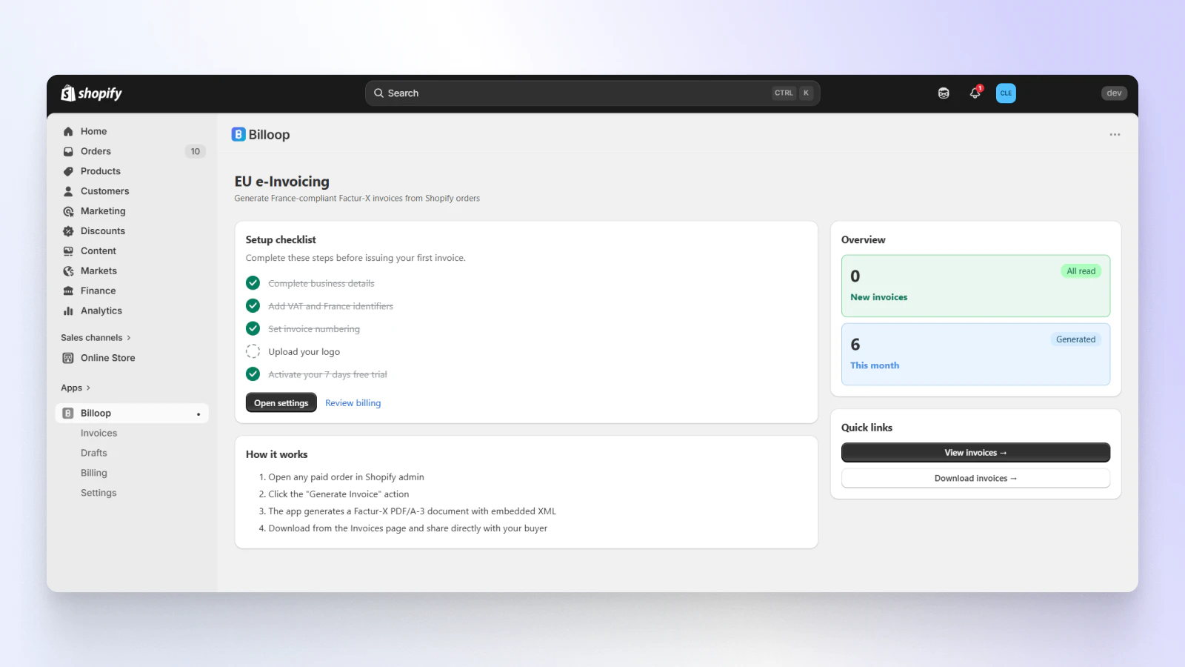Click 'Download from the Invoices page' step
Image resolution: width=1185 pixels, height=667 pixels.
click(408, 528)
